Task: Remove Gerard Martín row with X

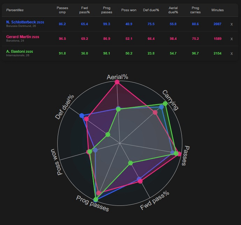Action: 231,39
